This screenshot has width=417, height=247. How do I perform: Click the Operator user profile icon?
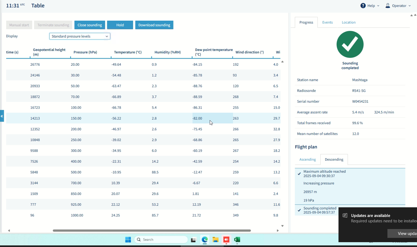coord(388,6)
